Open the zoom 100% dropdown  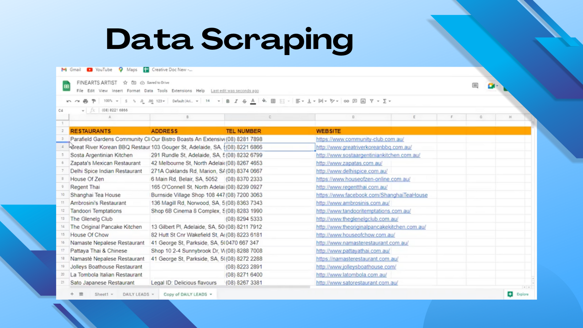111,101
